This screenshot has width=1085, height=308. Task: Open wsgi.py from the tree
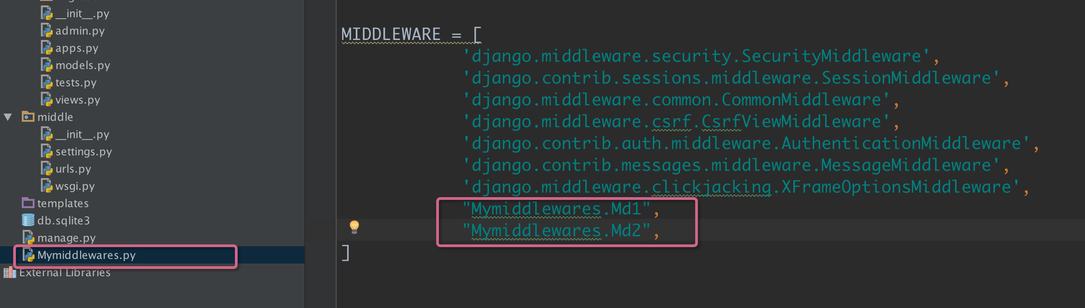tap(75, 186)
